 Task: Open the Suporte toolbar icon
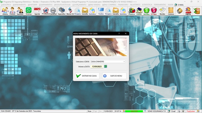coord(188,11)
